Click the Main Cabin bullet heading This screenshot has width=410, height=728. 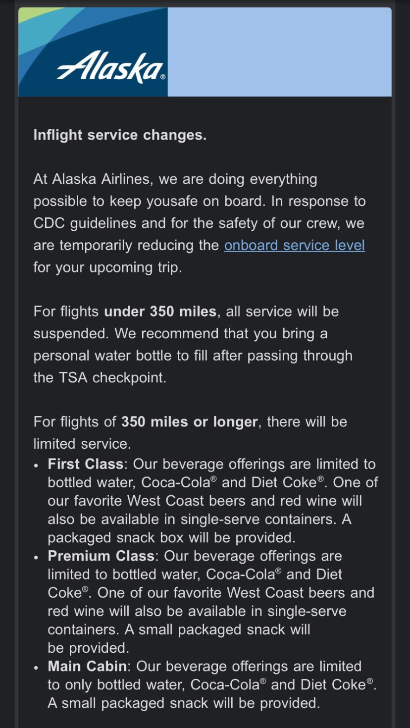(x=87, y=667)
